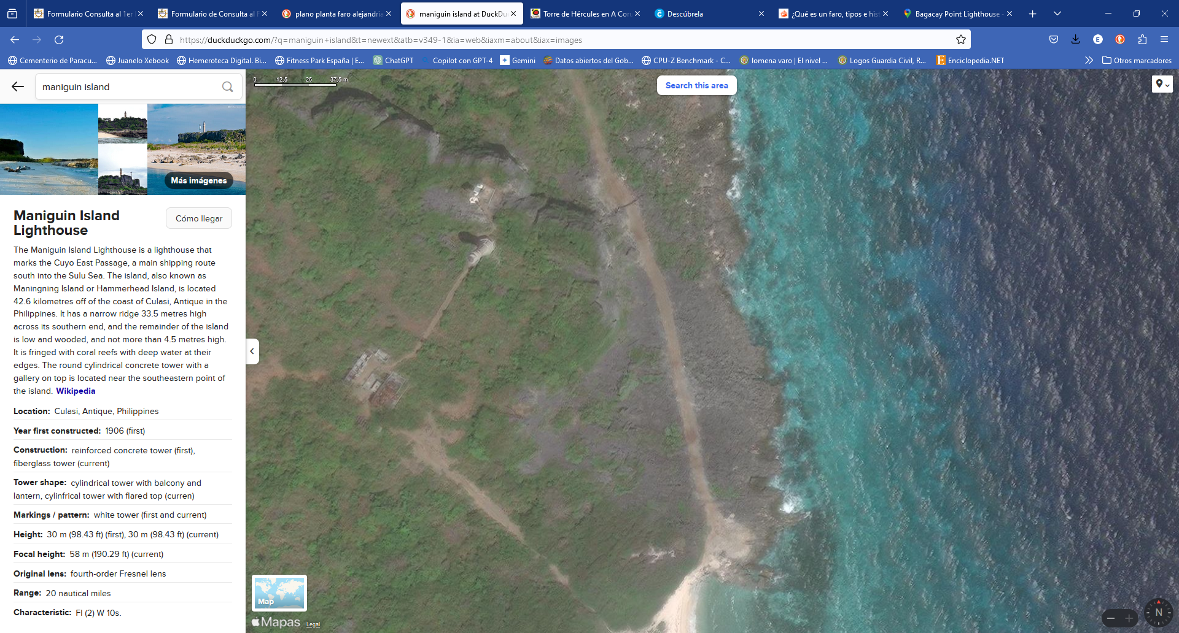Show more bookmarks with double chevron
The height and width of the screenshot is (633, 1179).
pos(1089,61)
